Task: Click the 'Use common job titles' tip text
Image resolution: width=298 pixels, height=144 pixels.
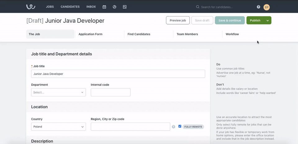Action: click(x=230, y=68)
